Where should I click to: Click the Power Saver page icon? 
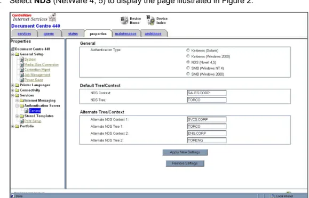pos(22,80)
